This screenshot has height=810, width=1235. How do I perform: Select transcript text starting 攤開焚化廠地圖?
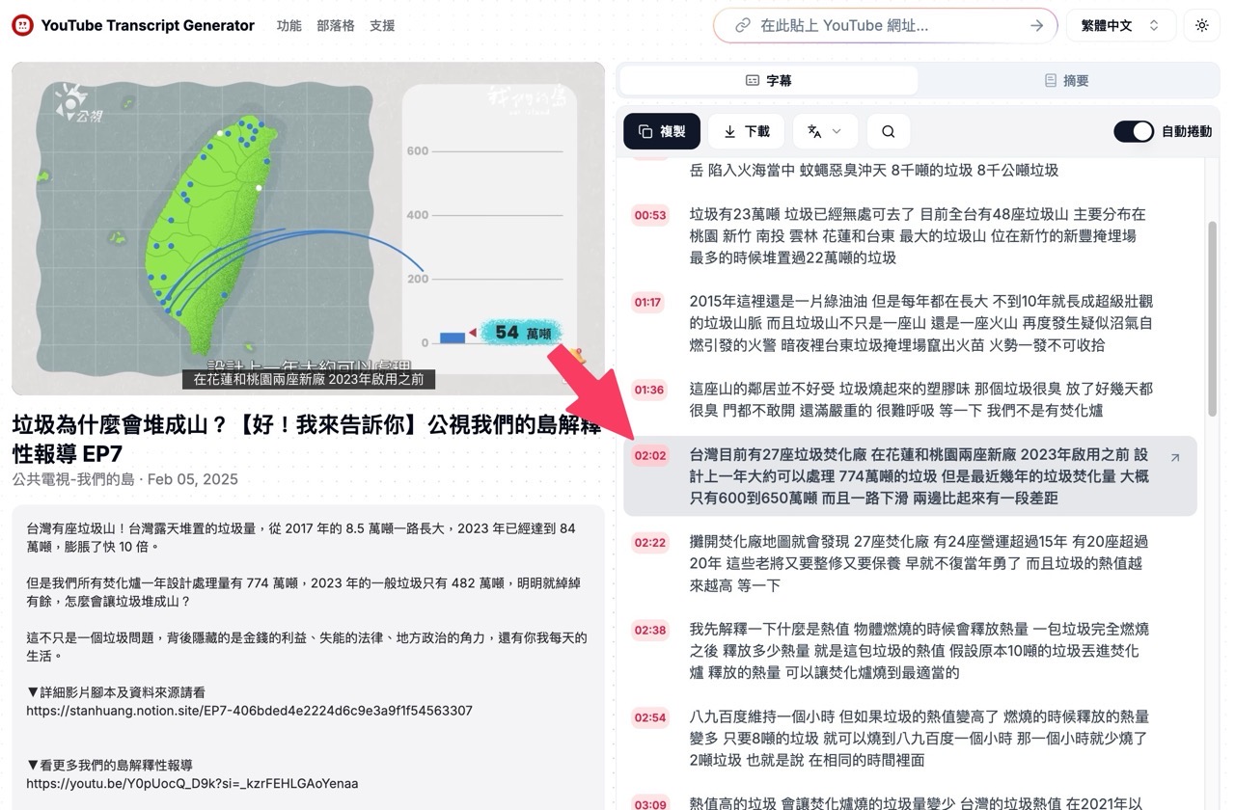919,563
